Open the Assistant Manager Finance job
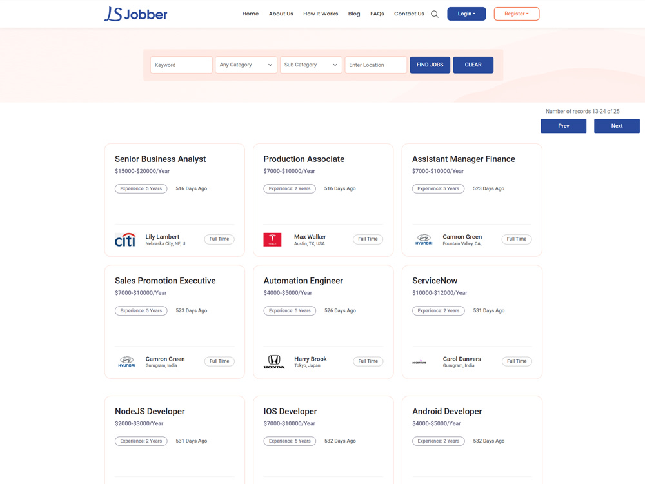This screenshot has height=484, width=645. pyautogui.click(x=464, y=159)
